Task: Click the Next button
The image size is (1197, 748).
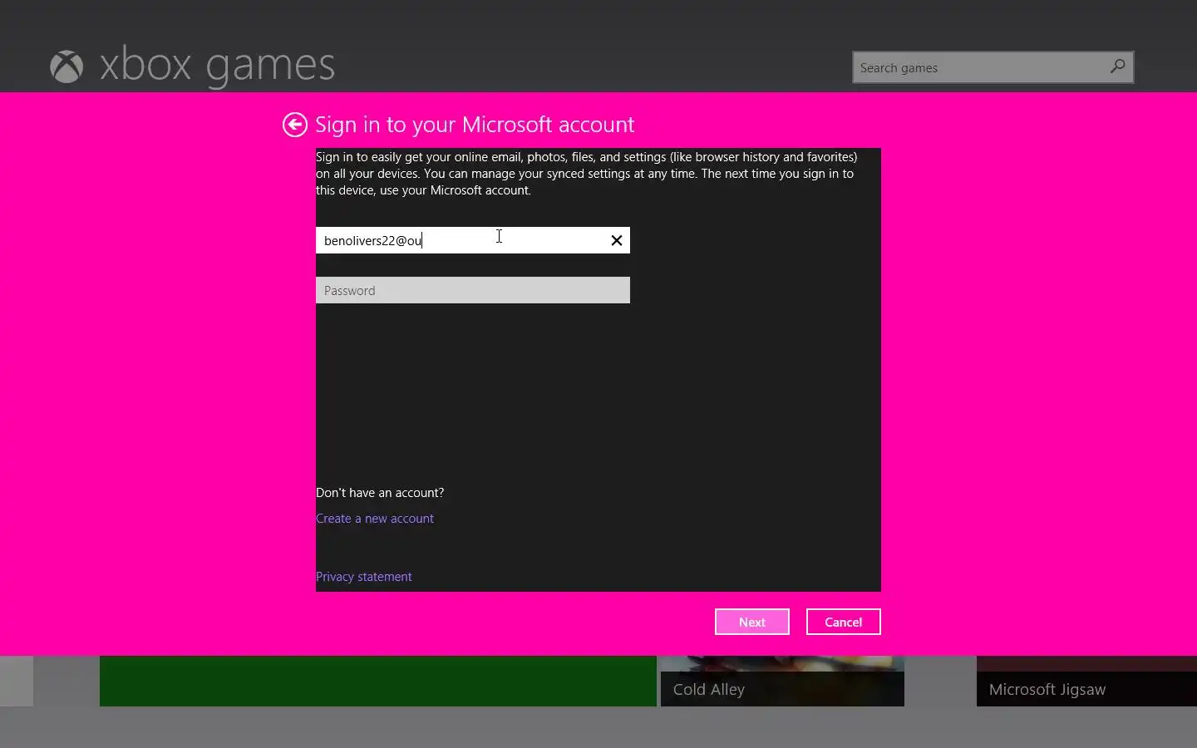Action: pyautogui.click(x=752, y=622)
